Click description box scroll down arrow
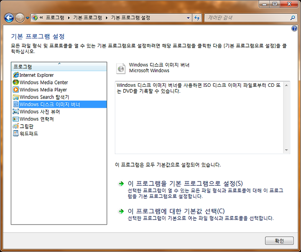 coord(286,150)
